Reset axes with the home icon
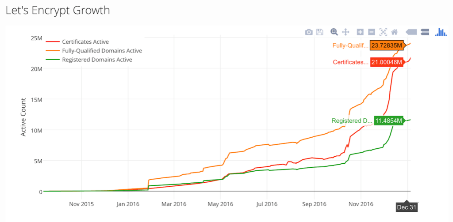Screen dimensions: 453x222 click(x=394, y=32)
